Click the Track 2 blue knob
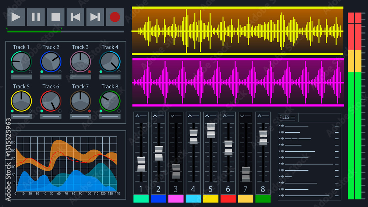 tap(51, 62)
